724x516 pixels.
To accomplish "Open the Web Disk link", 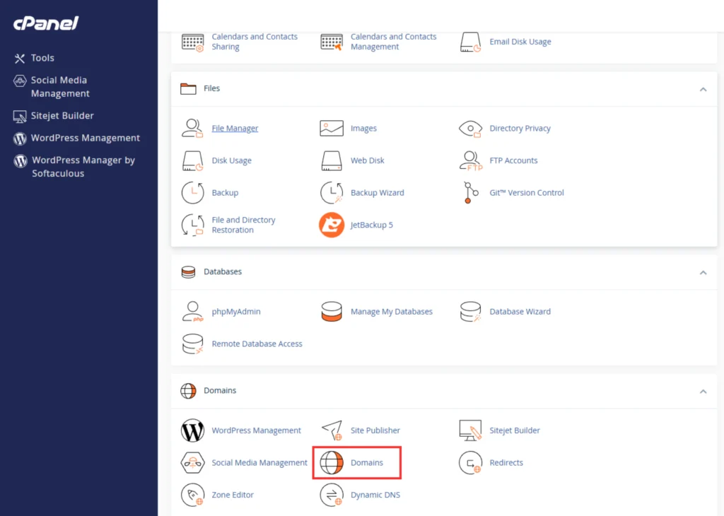I will pos(368,160).
